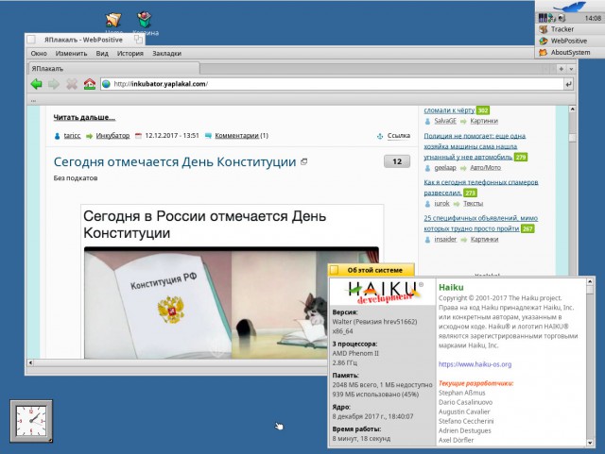Viewport: 605px width, 454px height.
Task: Click the post rating 12 button
Action: click(x=397, y=161)
